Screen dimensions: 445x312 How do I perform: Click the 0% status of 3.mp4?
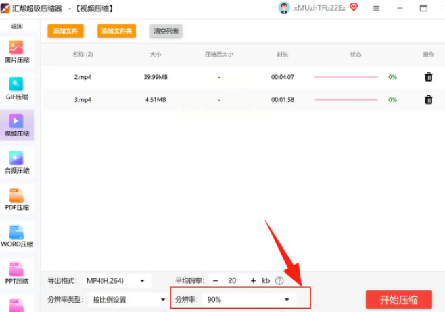coord(392,99)
